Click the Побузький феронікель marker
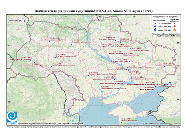Image resolution: width=187 pixels, height=132 pixels. (x=89, y=76)
